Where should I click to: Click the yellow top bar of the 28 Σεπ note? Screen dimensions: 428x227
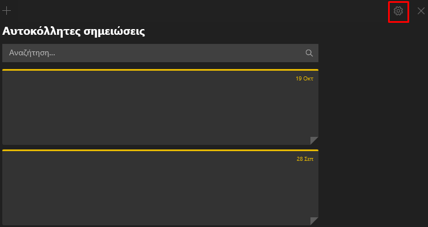pyautogui.click(x=160, y=150)
